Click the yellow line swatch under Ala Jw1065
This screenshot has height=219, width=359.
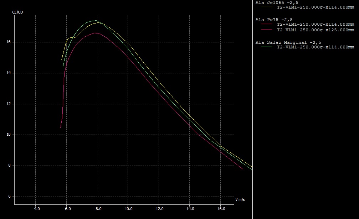coord(266,7)
